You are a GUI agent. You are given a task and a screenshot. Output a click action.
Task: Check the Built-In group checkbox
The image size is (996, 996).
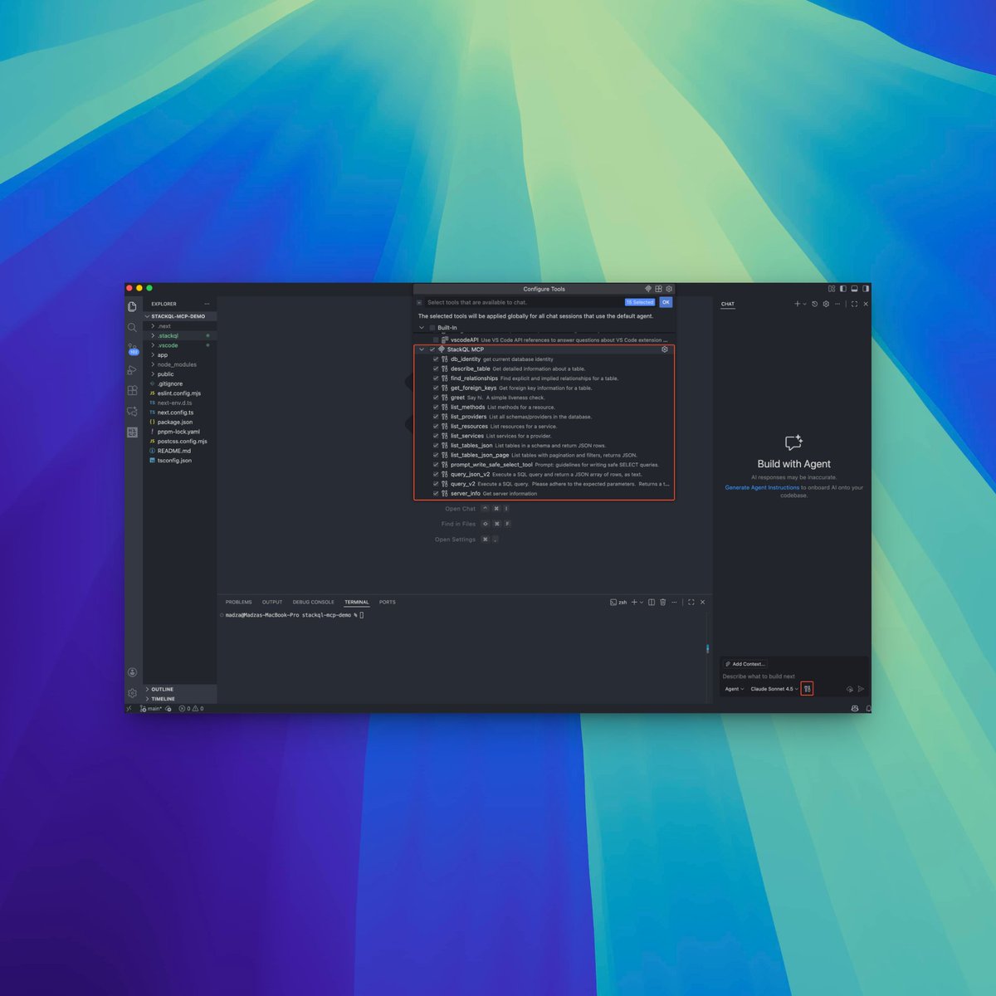click(432, 328)
